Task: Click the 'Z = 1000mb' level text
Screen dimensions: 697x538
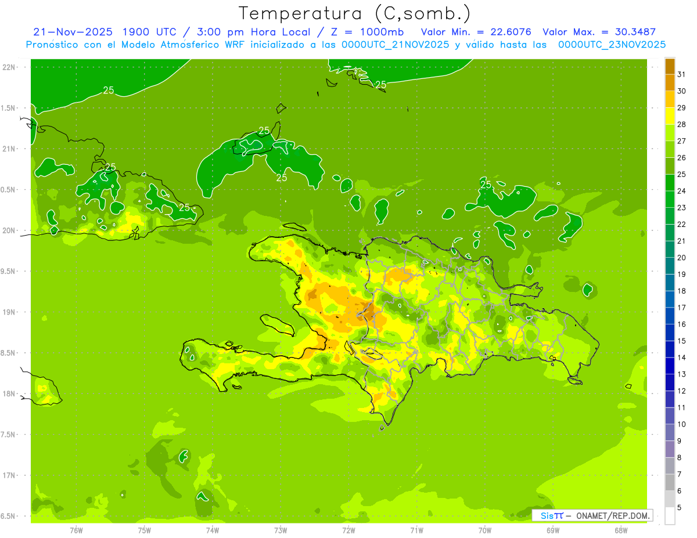Action: [x=368, y=32]
